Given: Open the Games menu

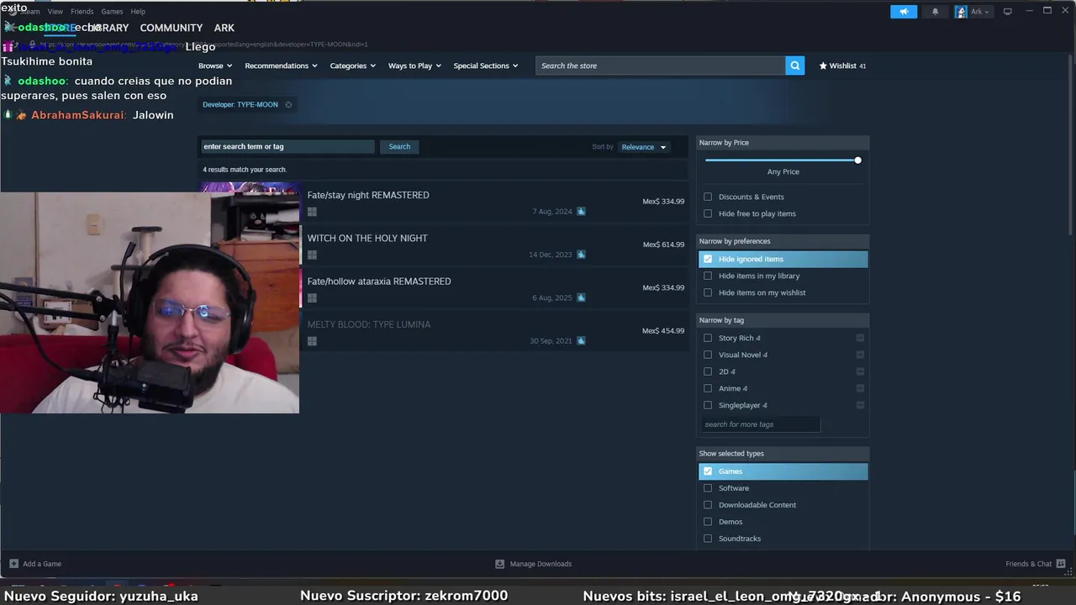Looking at the screenshot, I should pyautogui.click(x=112, y=12).
